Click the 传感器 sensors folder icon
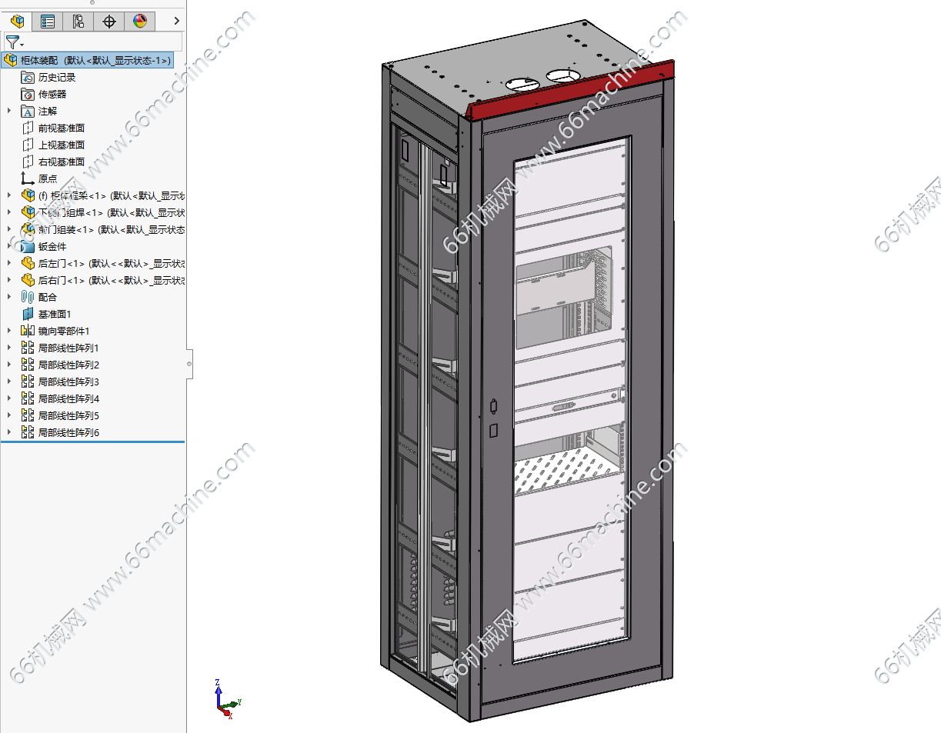 coord(28,94)
